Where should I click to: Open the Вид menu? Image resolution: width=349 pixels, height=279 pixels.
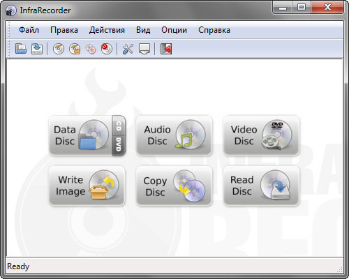point(143,30)
